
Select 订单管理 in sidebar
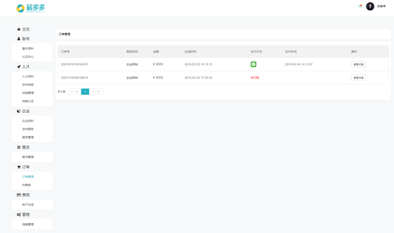[28, 177]
